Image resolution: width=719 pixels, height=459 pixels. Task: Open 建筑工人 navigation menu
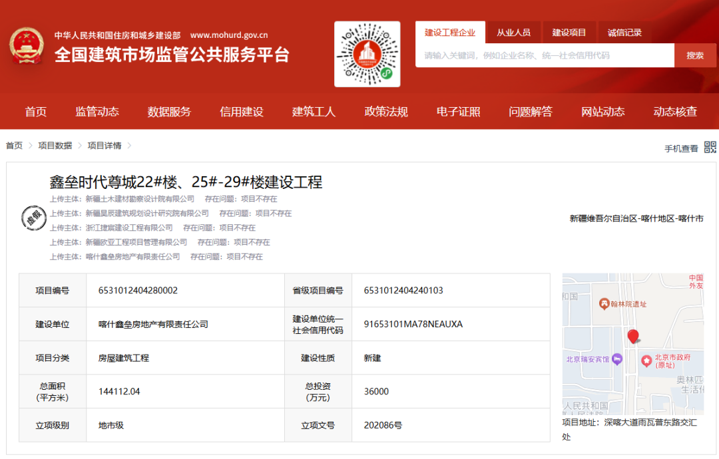click(x=314, y=112)
